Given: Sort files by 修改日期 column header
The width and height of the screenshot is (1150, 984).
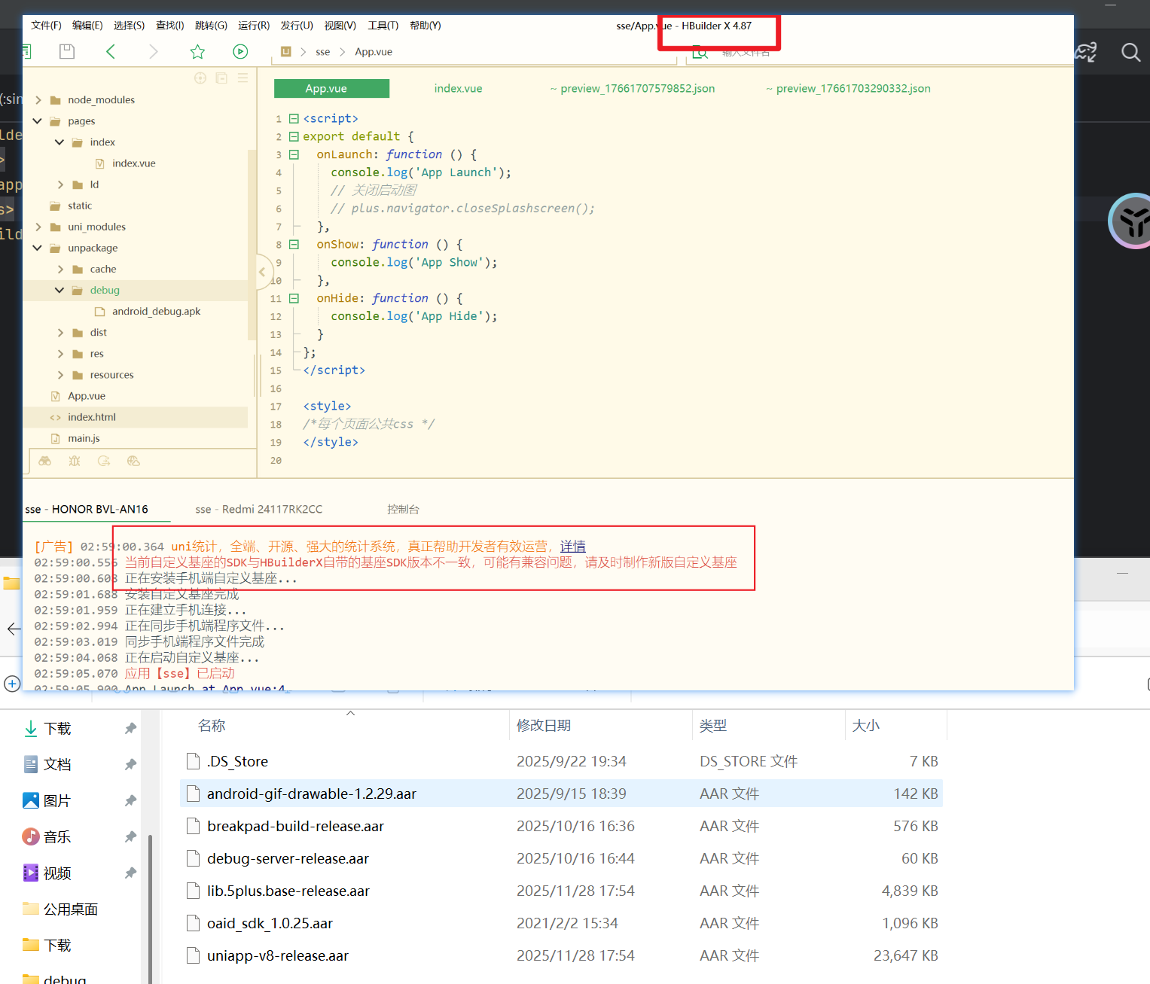Looking at the screenshot, I should [x=544, y=726].
